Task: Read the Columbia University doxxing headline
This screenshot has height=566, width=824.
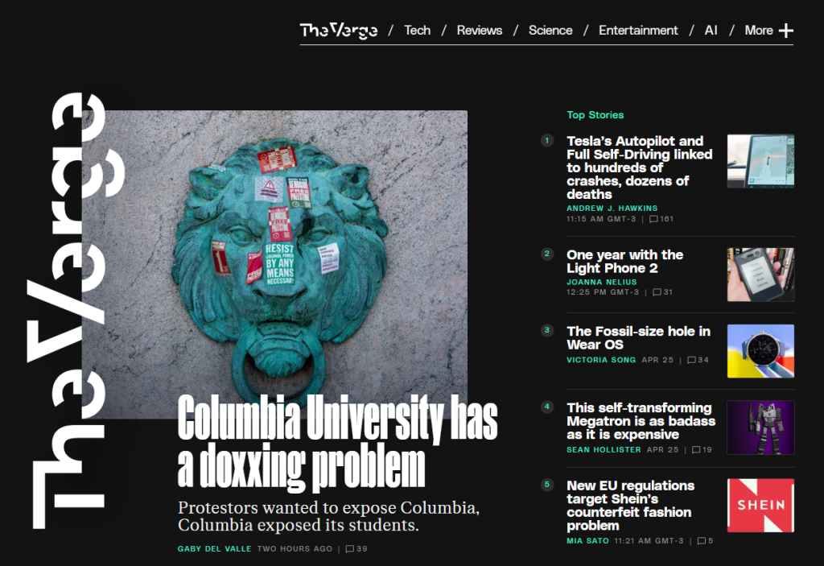Action: [x=337, y=442]
